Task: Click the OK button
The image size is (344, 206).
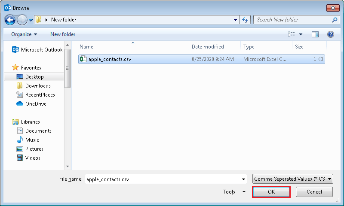Action: (271, 192)
